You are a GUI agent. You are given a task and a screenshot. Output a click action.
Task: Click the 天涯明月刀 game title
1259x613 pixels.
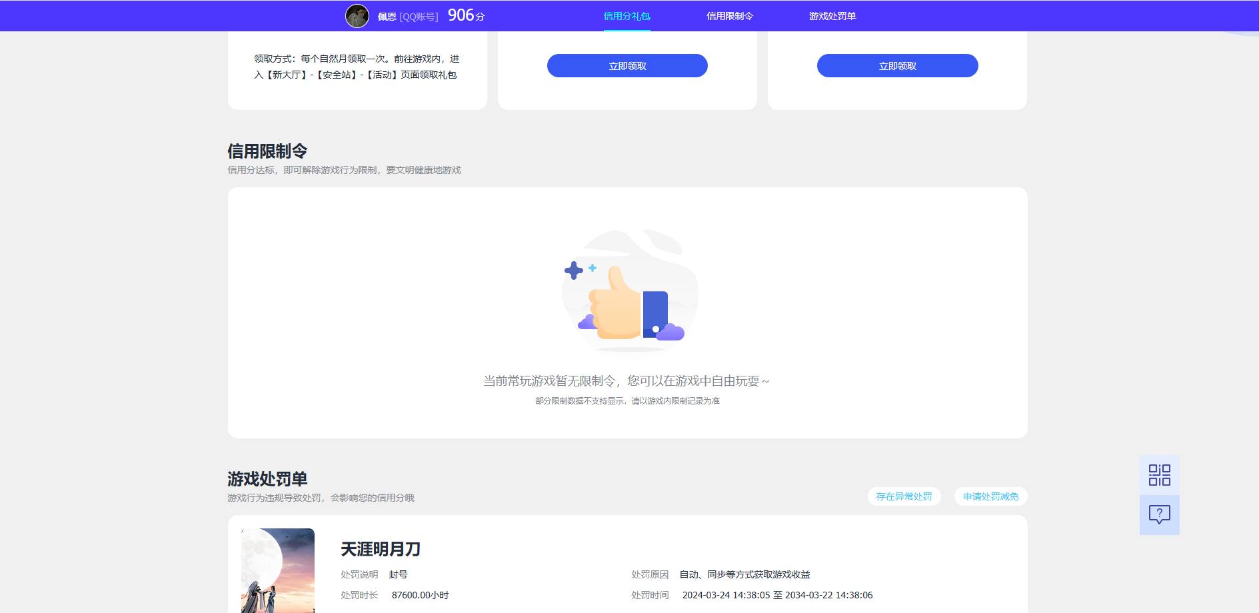381,549
